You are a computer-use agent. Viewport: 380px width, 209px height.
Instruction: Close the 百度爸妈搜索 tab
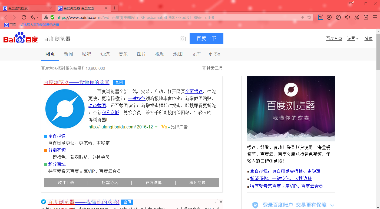51,8
